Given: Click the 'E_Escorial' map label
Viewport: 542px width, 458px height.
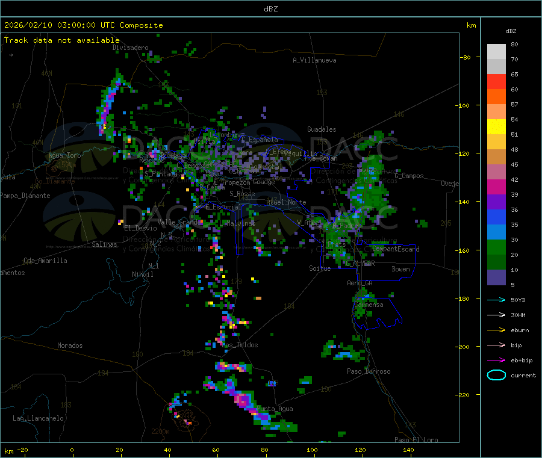Looking at the screenshot, I should point(223,207).
